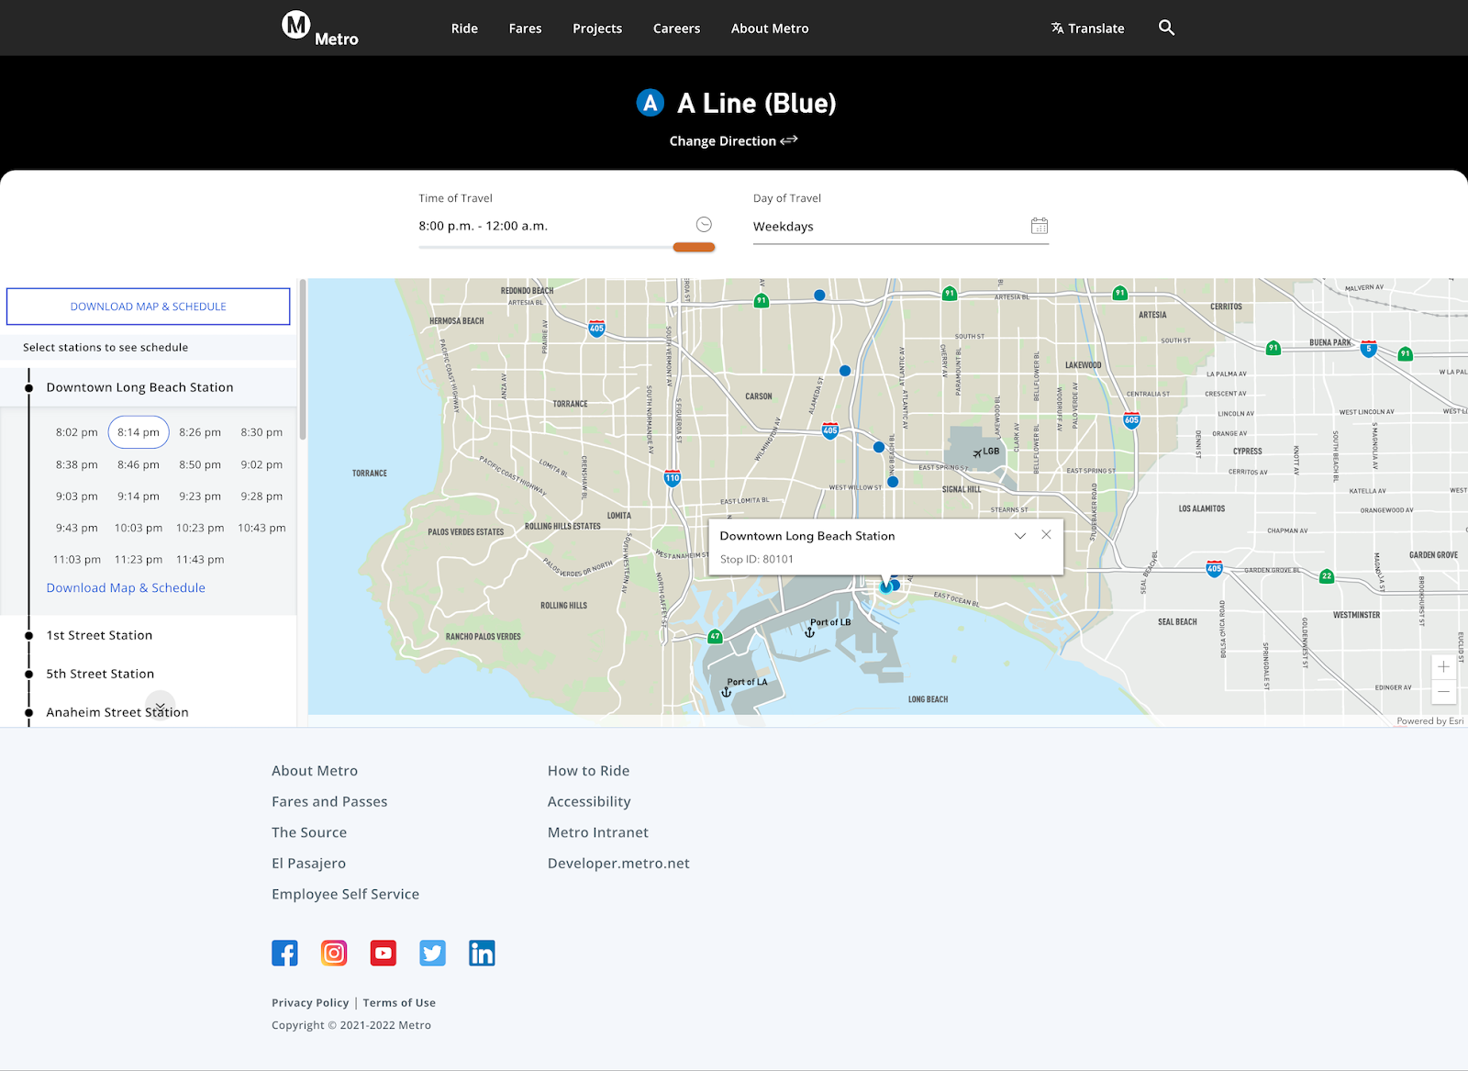Open the Terms of Use link

click(x=399, y=1003)
